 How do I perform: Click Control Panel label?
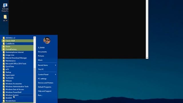click(x=43, y=74)
